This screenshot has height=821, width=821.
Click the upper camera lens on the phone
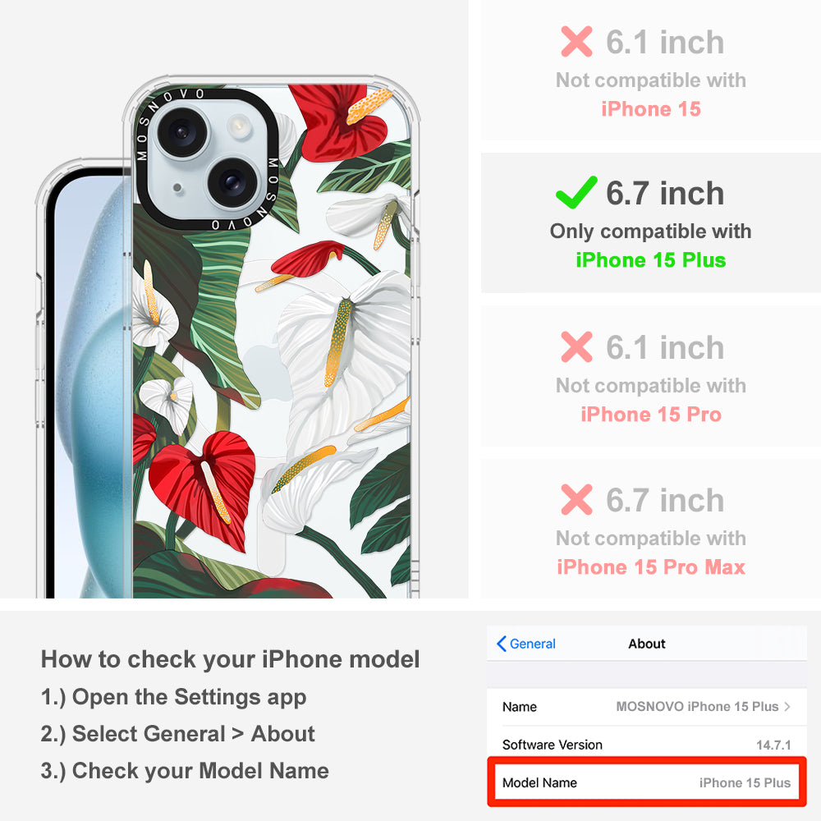[x=183, y=132]
